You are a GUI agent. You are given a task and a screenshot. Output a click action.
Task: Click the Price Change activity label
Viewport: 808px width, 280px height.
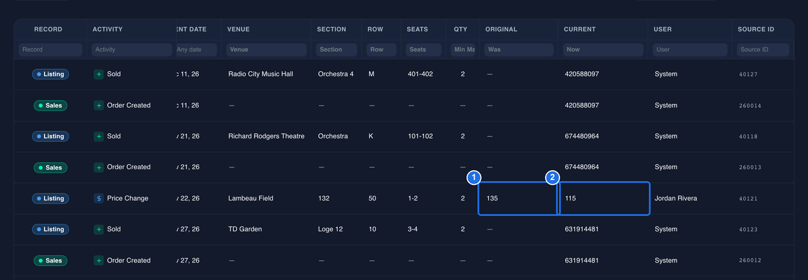tap(128, 199)
